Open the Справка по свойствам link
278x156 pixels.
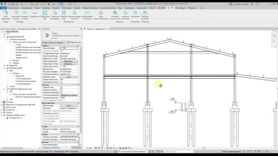51,147
